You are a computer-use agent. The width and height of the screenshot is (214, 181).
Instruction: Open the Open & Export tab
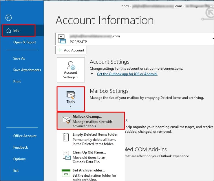(25, 42)
